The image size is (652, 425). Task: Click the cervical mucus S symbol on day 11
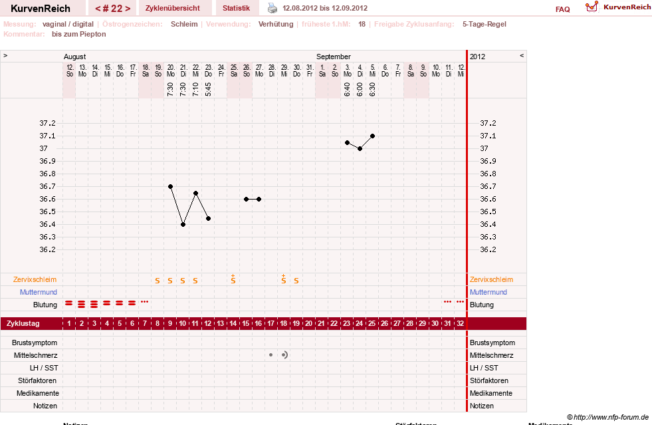tap(195, 281)
